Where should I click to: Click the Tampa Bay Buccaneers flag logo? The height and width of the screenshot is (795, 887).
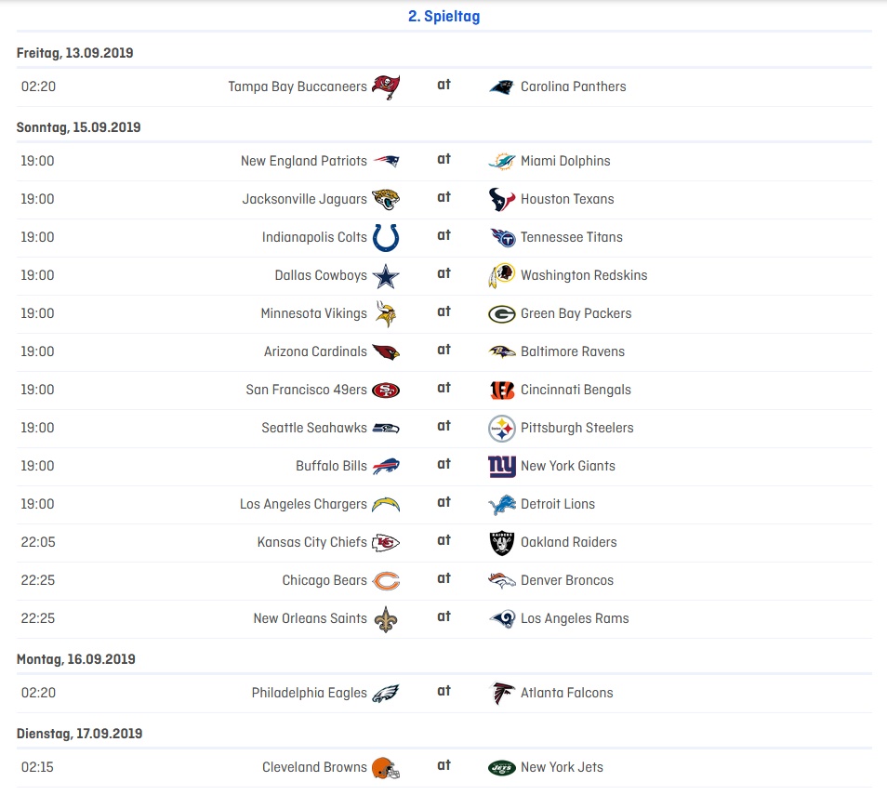pos(386,87)
